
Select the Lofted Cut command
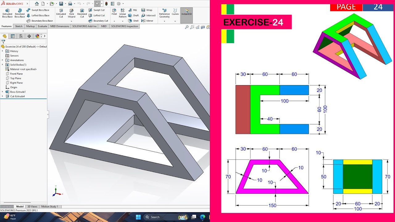click(x=97, y=15)
